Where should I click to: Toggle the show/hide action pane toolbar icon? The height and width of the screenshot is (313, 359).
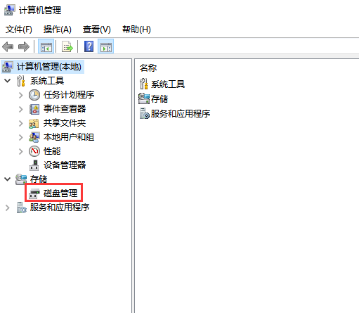(x=106, y=46)
